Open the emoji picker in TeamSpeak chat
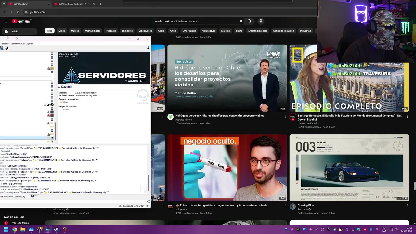This screenshot has width=416, height=234. (x=149, y=201)
